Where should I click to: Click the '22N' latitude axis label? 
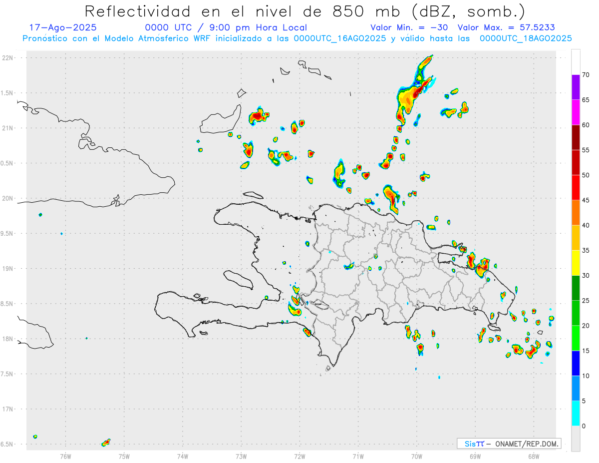click(8, 58)
